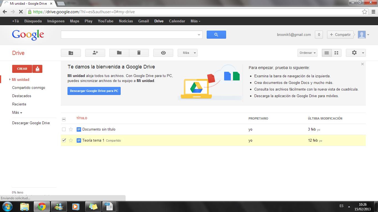Image resolution: width=378 pixels, height=212 pixels.
Task: Open the Documento sin título file
Action: pyautogui.click(x=99, y=129)
